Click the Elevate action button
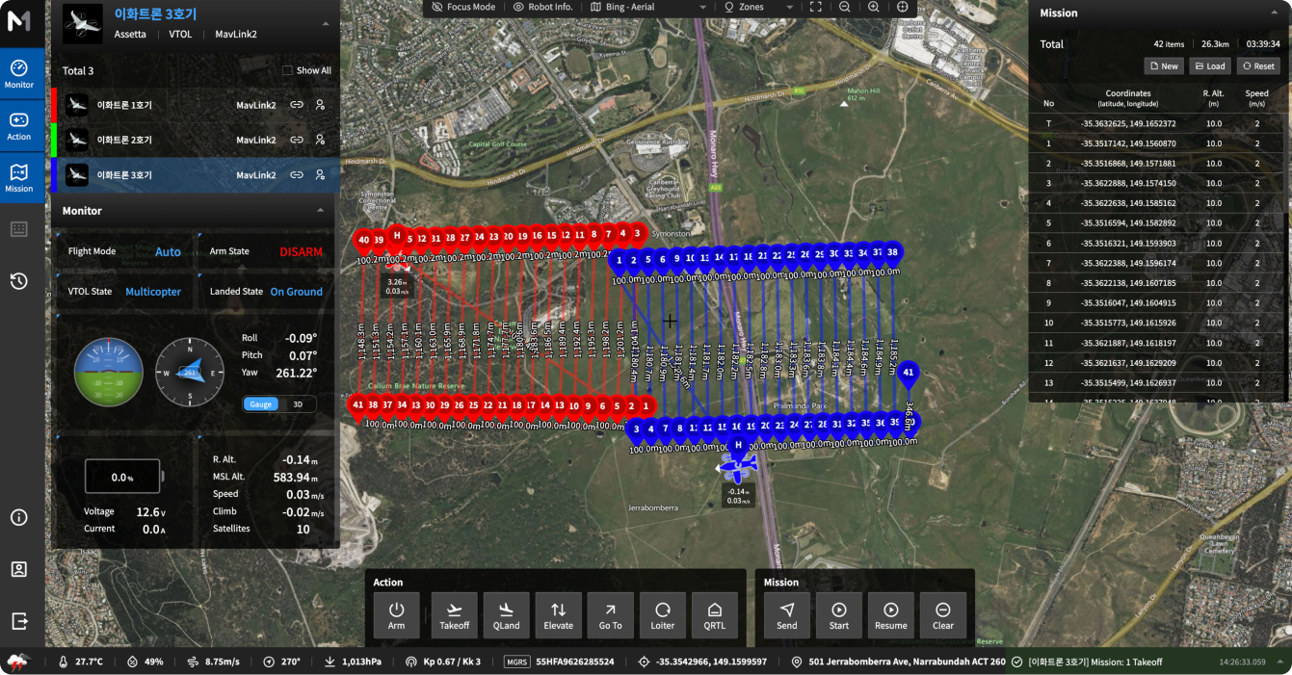 point(558,615)
